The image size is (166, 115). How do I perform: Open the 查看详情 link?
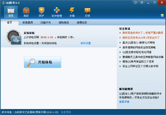click(x=124, y=102)
